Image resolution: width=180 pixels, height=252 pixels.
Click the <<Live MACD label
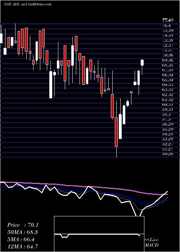pyautogui.click(x=152, y=242)
